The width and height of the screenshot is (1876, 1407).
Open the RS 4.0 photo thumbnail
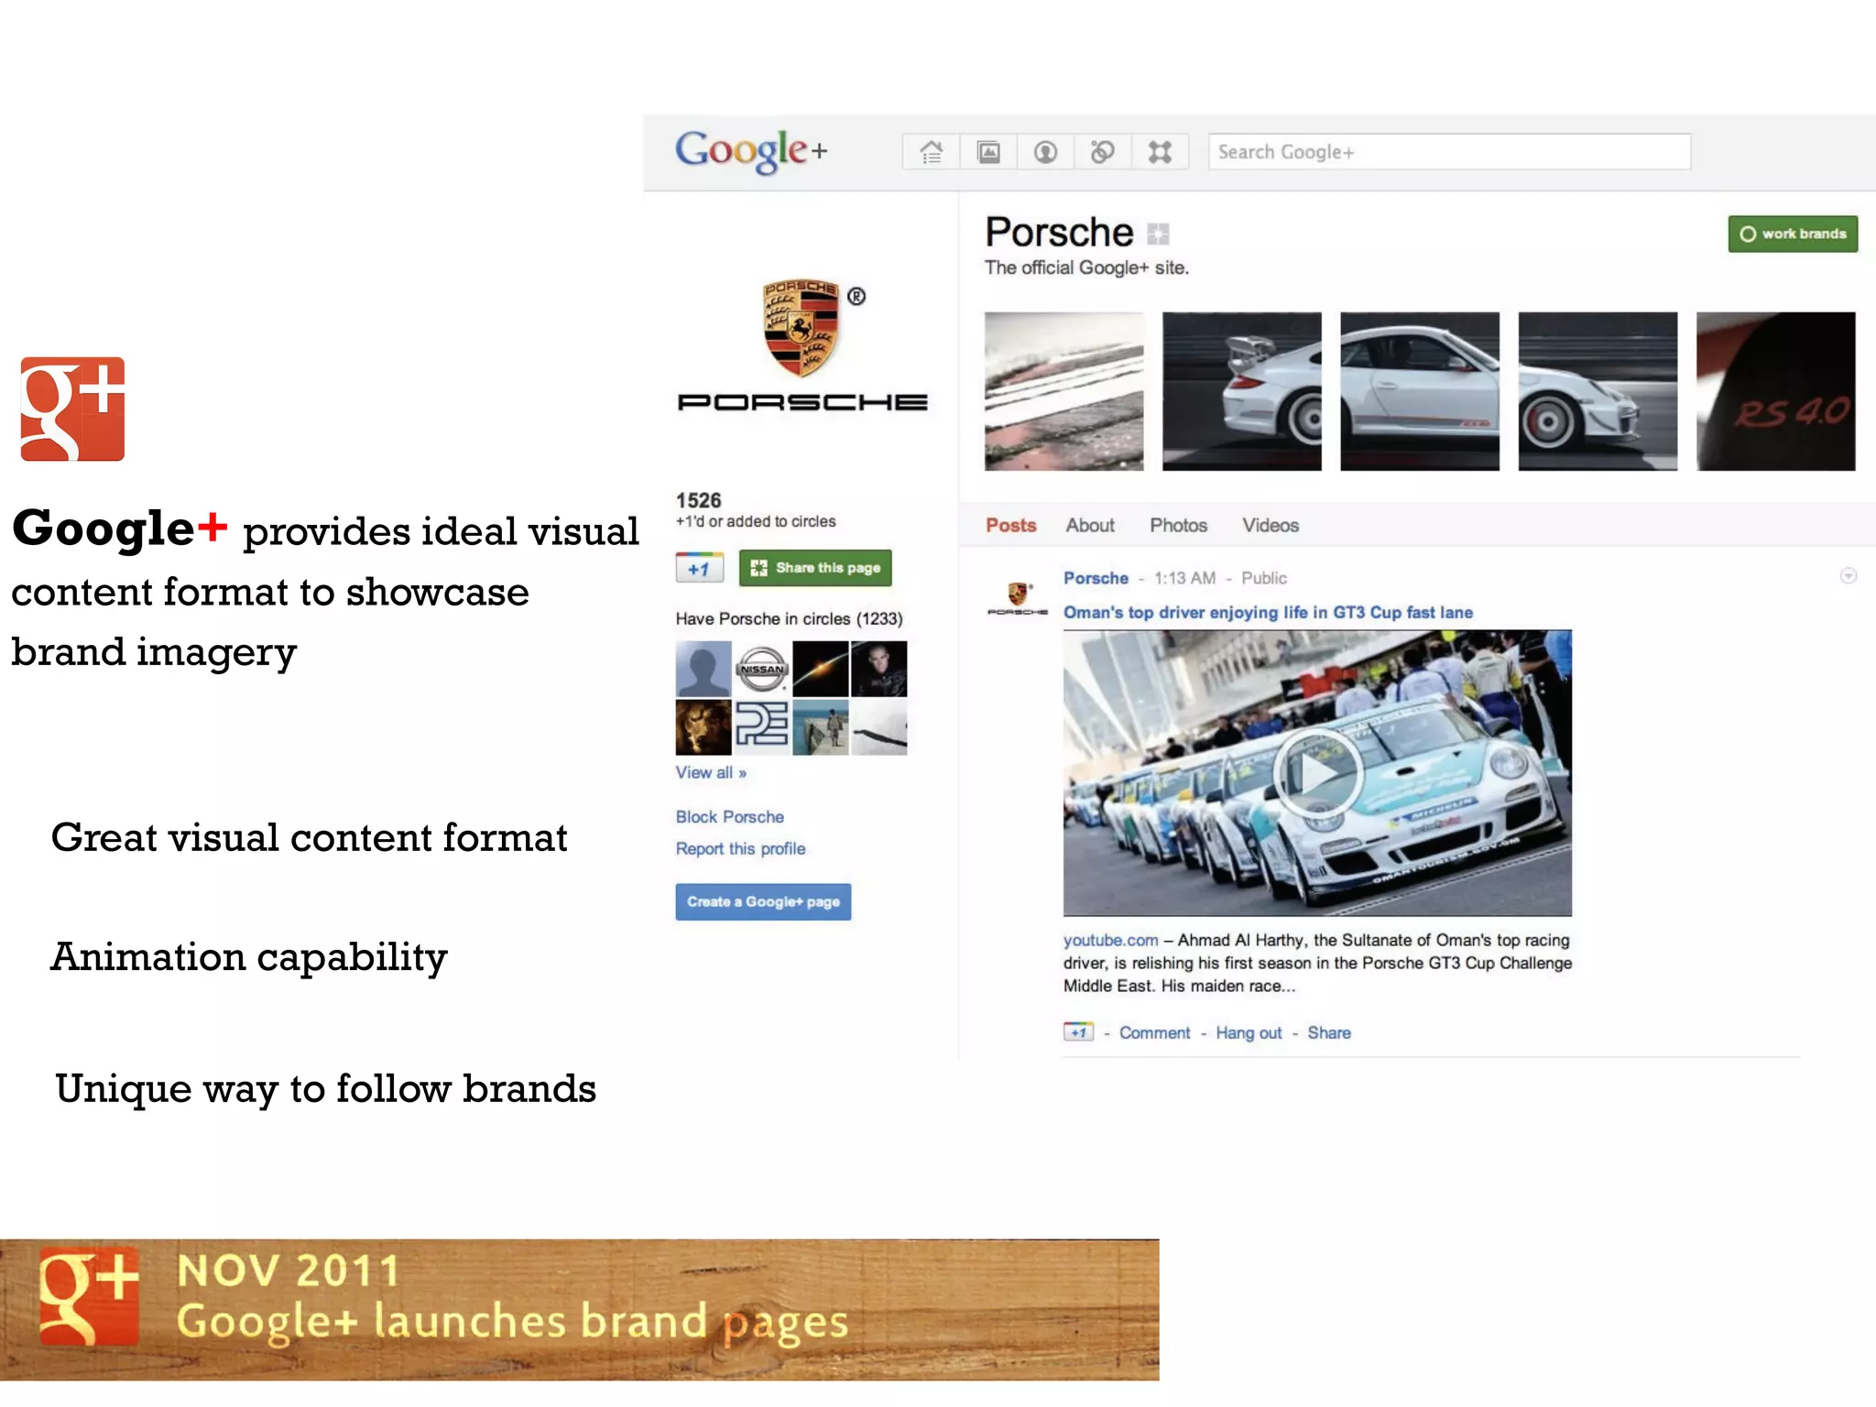click(x=1775, y=391)
